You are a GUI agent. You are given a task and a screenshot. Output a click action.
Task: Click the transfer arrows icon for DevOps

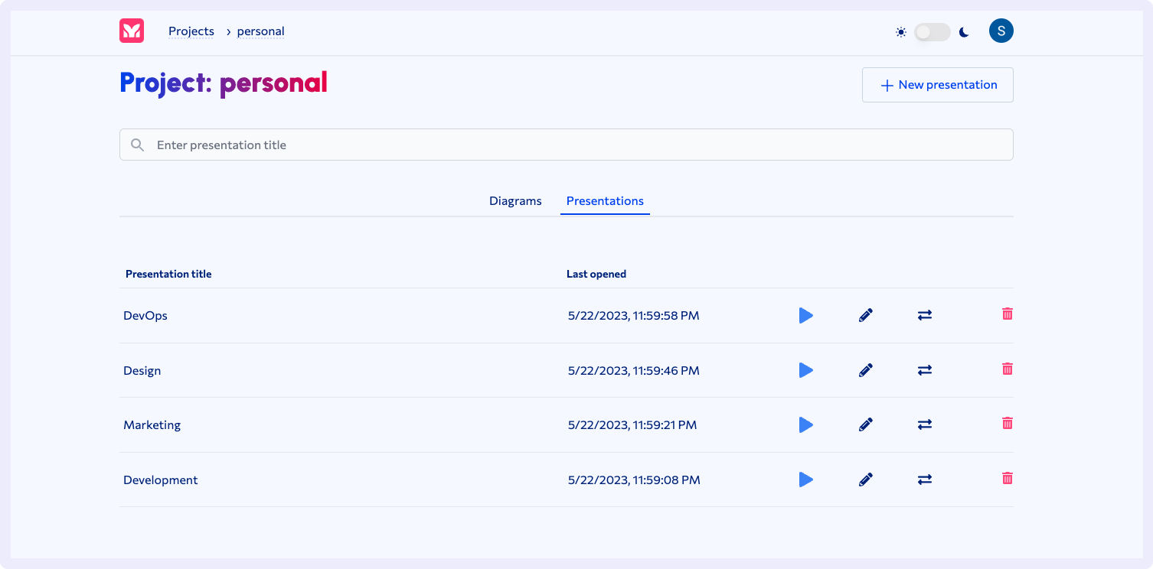[x=925, y=315]
